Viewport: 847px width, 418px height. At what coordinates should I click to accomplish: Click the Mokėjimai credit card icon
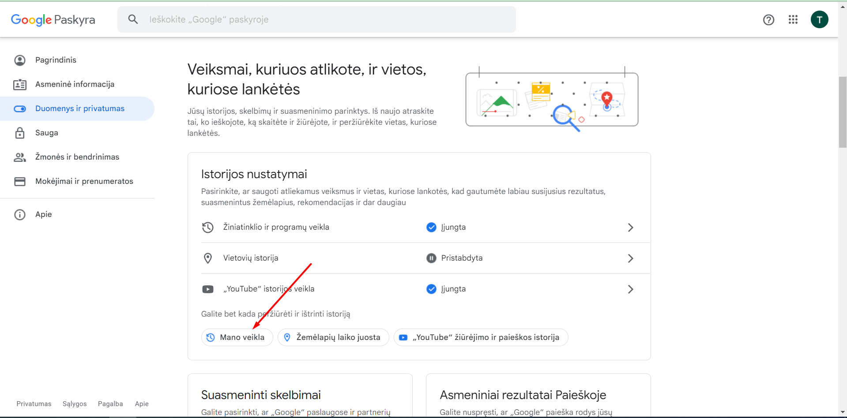click(20, 181)
